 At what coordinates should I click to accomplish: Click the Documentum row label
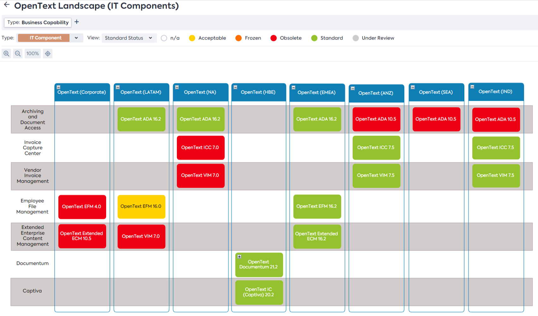tap(33, 263)
